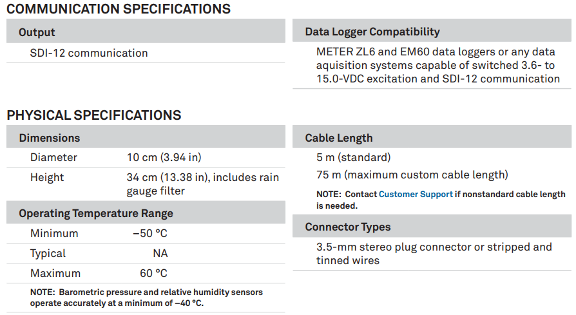This screenshot has width=576, height=315.
Task: Select the Data Logger Compatibility header
Action: tap(432, 30)
